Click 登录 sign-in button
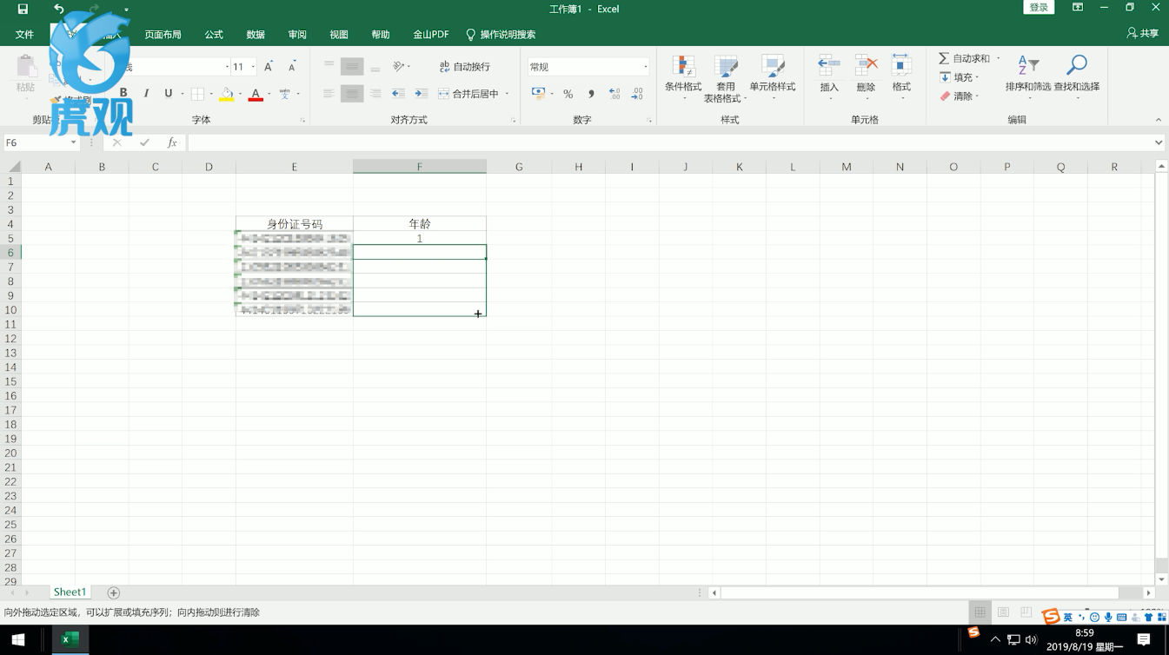 1039,8
